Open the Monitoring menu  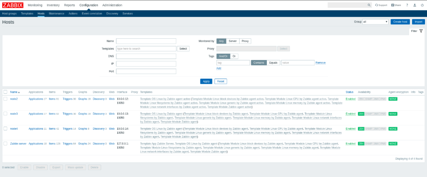coord(35,5)
